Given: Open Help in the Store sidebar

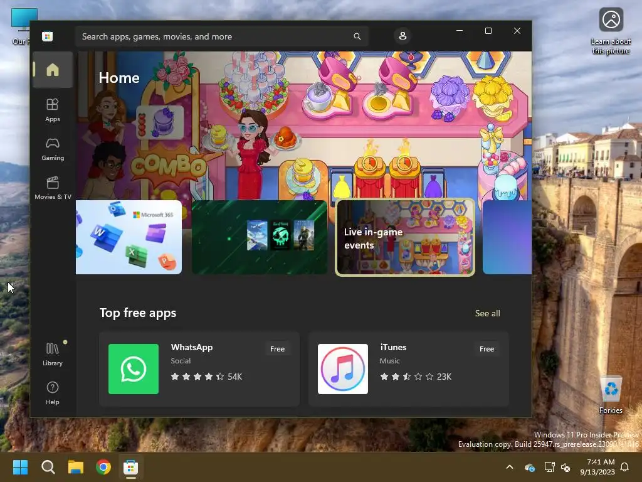Looking at the screenshot, I should pos(53,393).
